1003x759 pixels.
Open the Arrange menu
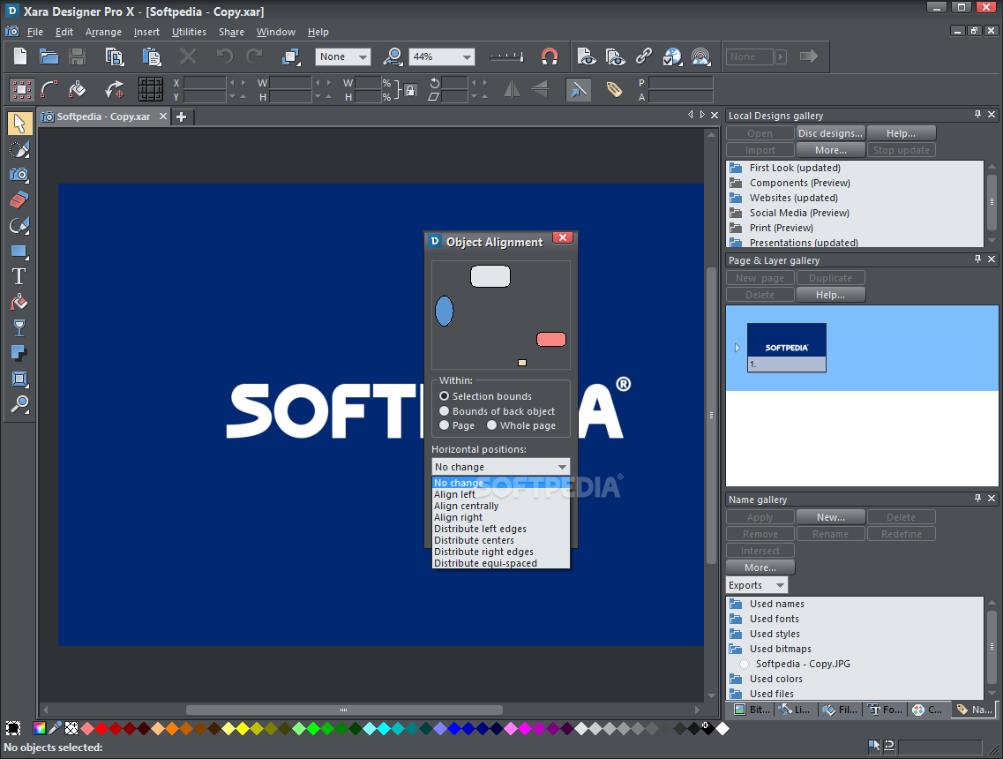(103, 32)
